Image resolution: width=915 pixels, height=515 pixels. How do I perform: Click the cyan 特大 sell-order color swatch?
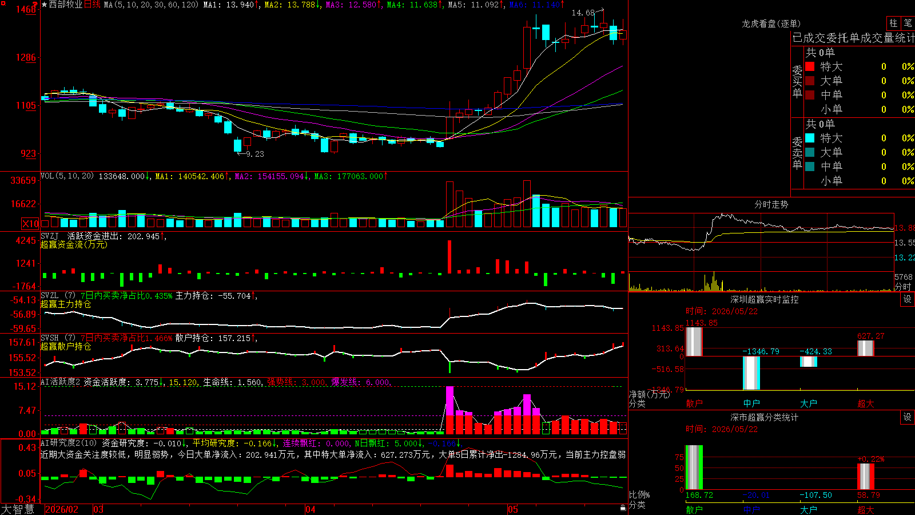[x=810, y=138]
